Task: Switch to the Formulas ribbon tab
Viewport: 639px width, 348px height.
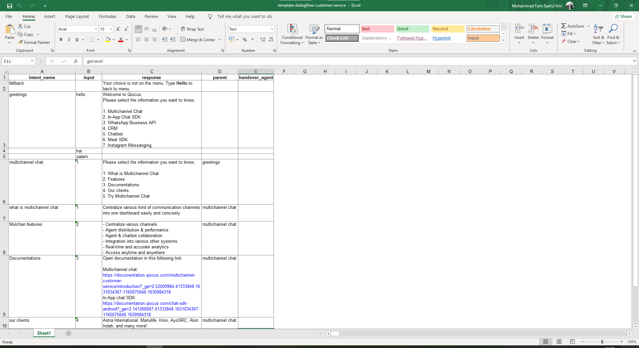Action: (x=107, y=16)
